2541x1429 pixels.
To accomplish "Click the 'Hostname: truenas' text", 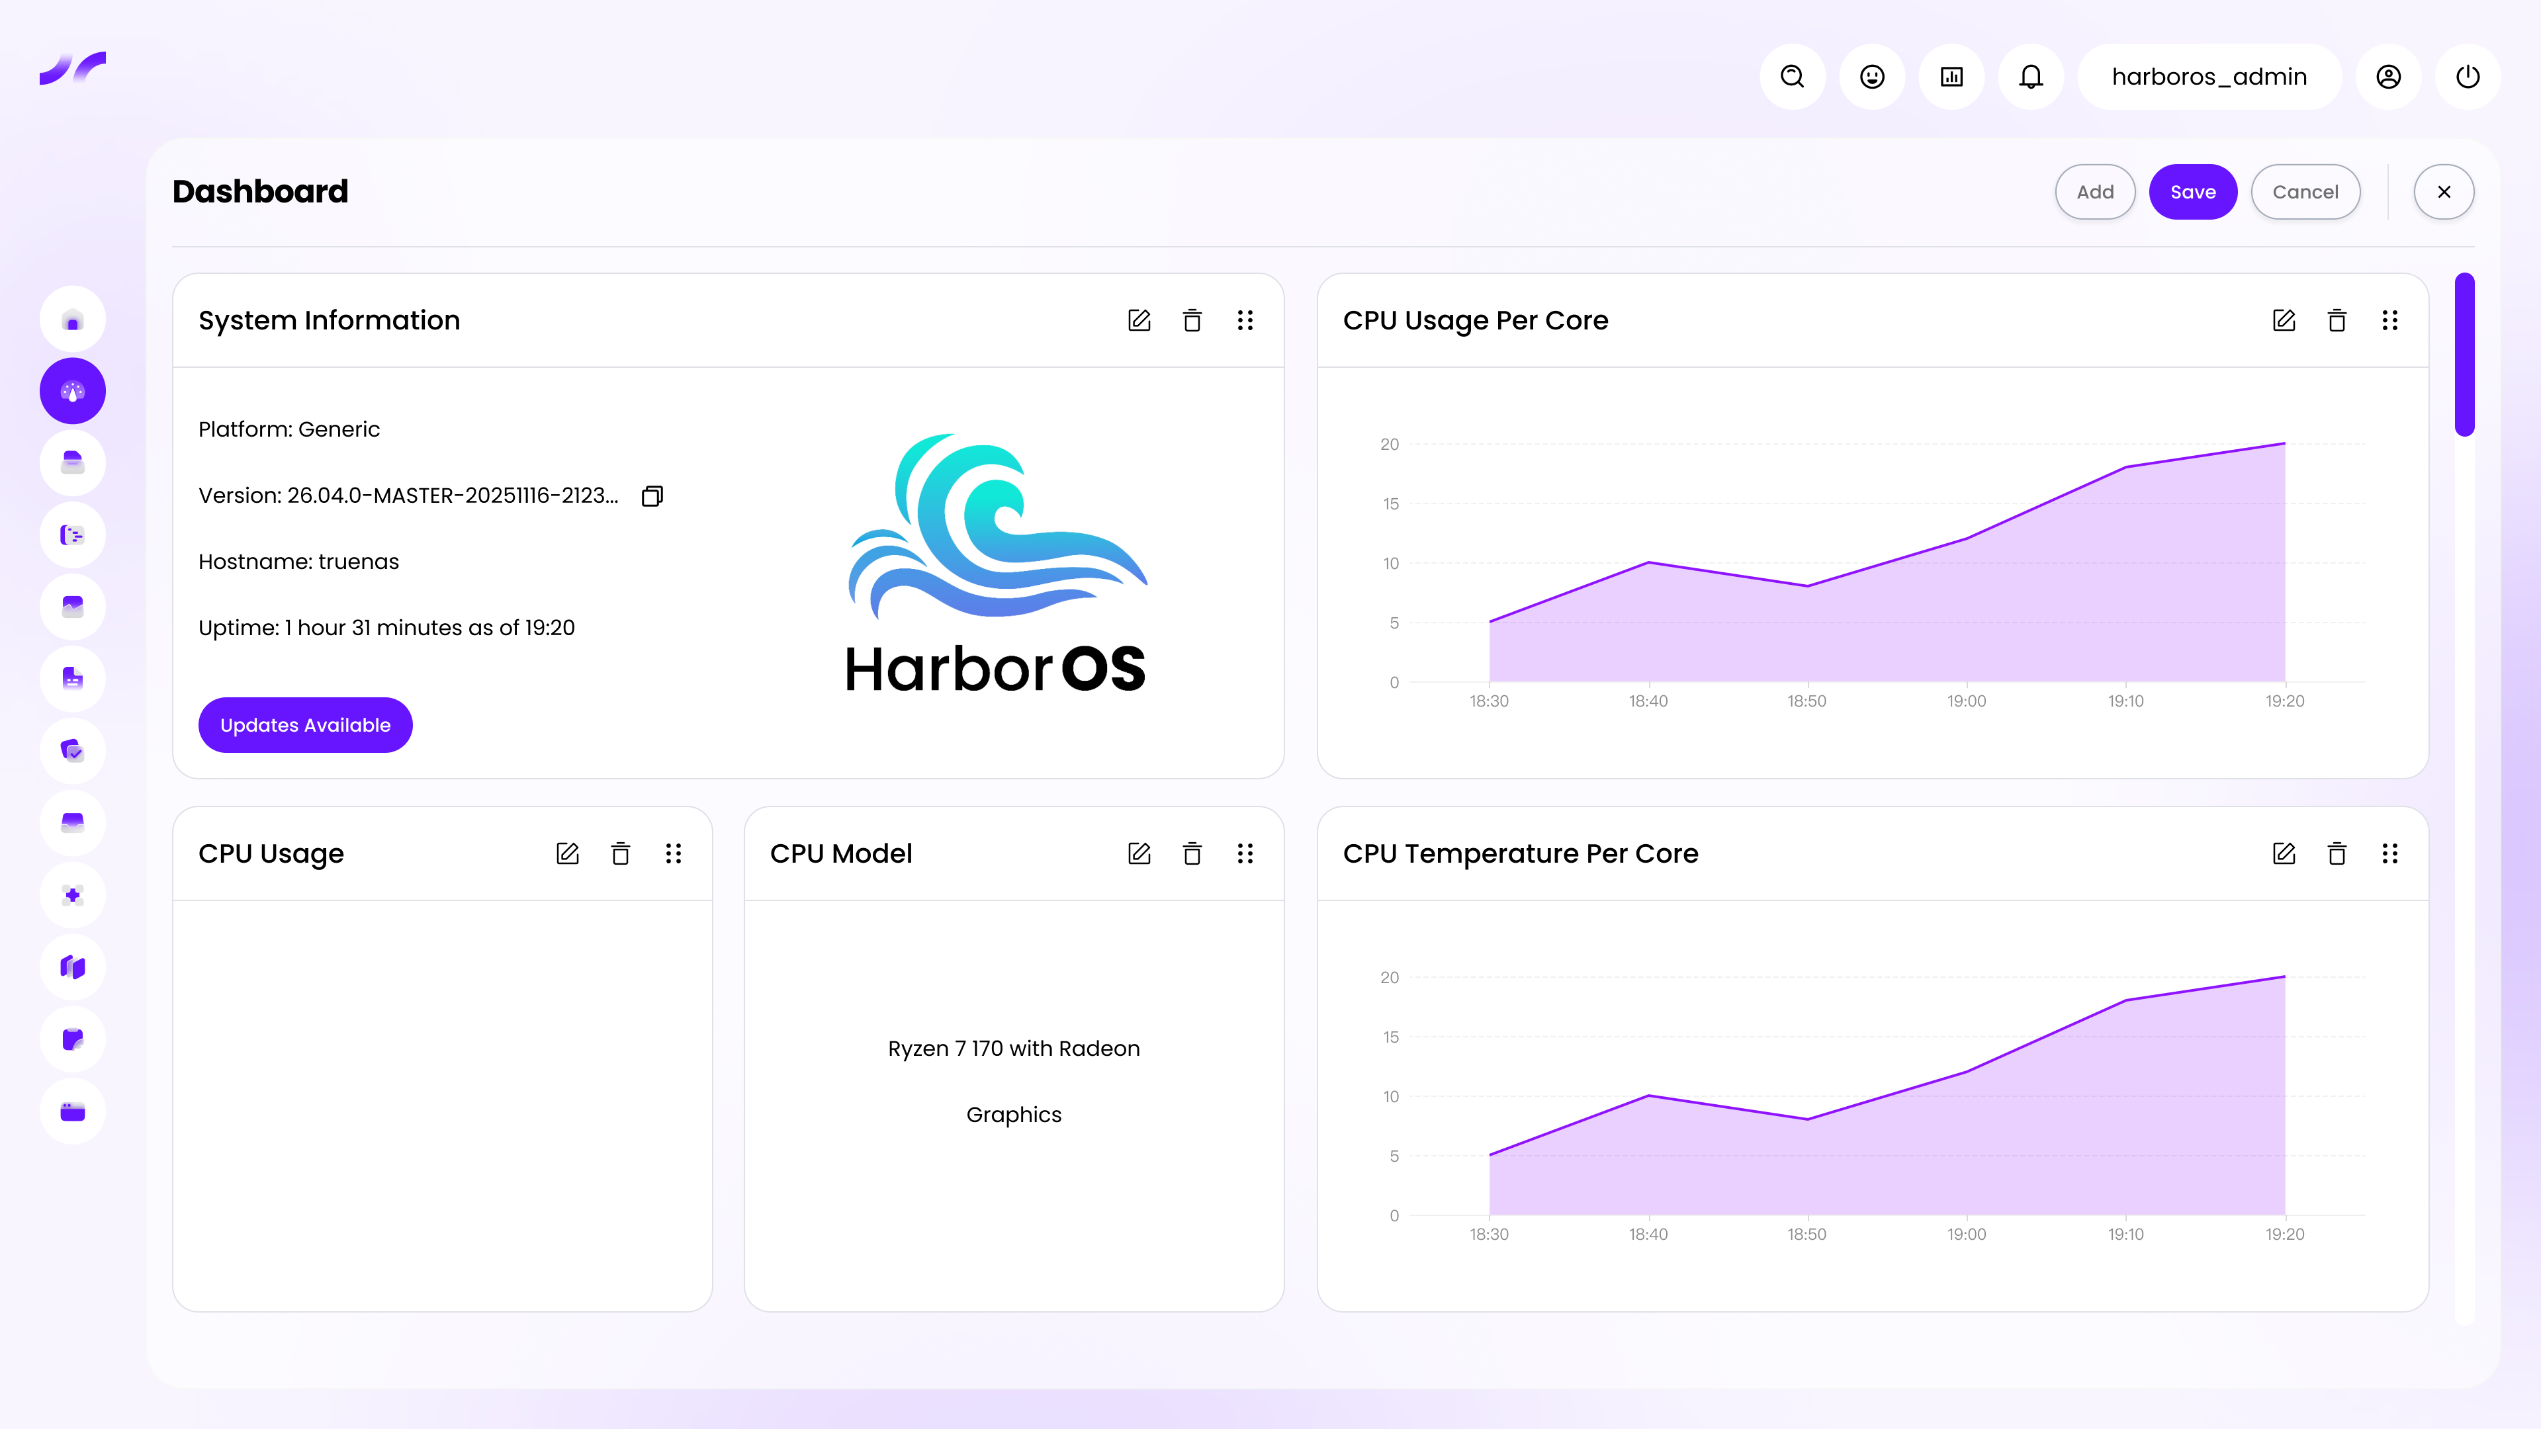I will pos(298,561).
